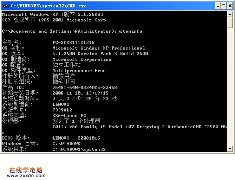The width and height of the screenshot is (235, 180).
Task: Click the system model 7339AL2 value
Action: (x=62, y=110)
